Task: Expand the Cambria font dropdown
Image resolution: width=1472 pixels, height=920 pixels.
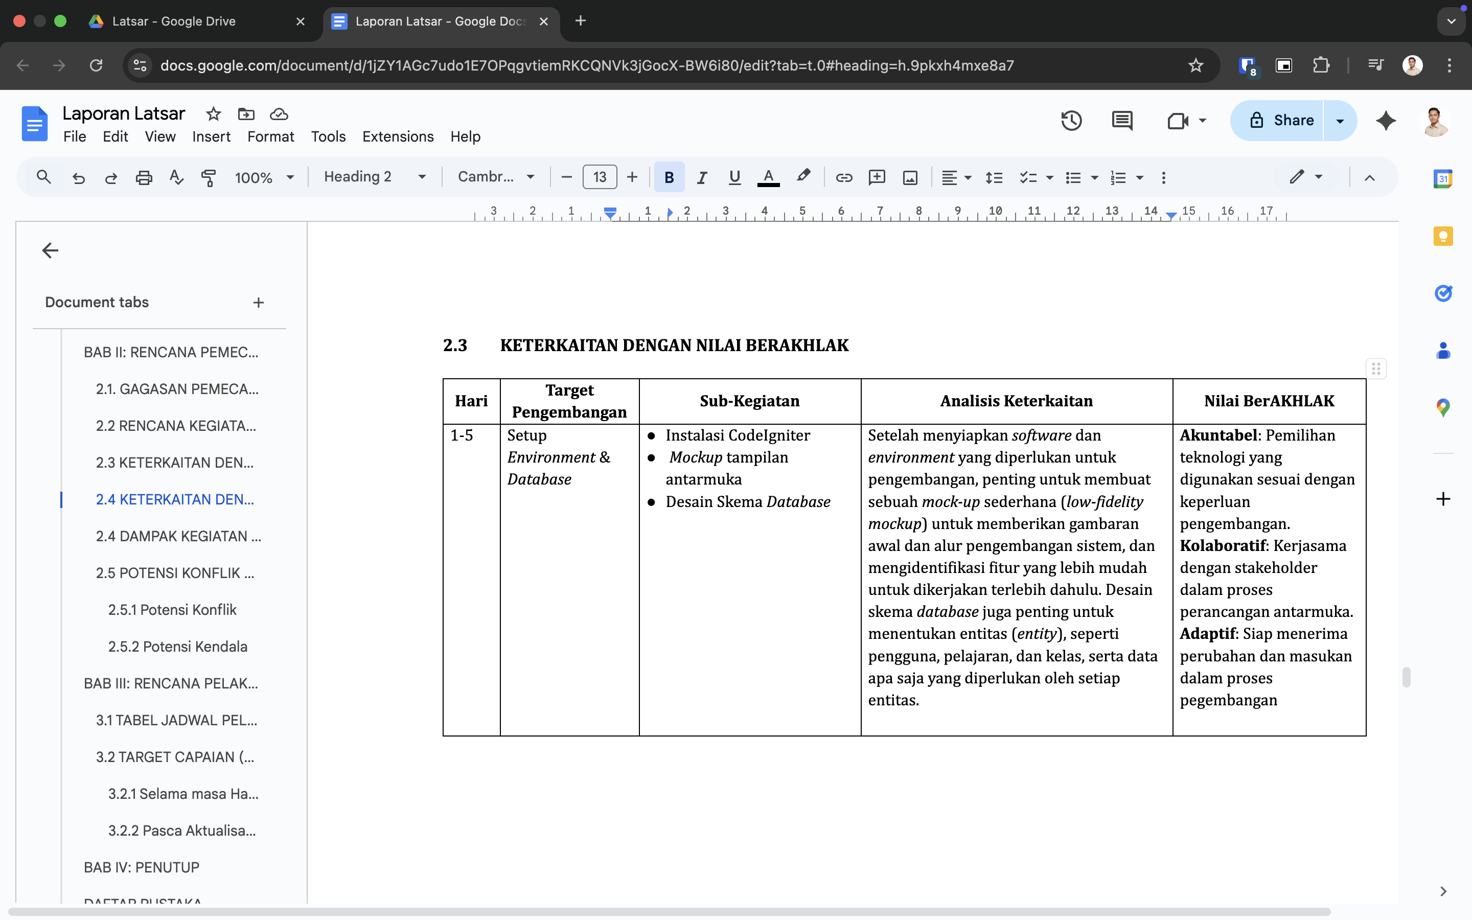Action: coord(496,177)
